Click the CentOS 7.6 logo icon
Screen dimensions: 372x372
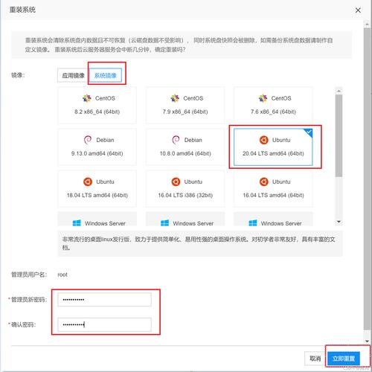click(263, 98)
